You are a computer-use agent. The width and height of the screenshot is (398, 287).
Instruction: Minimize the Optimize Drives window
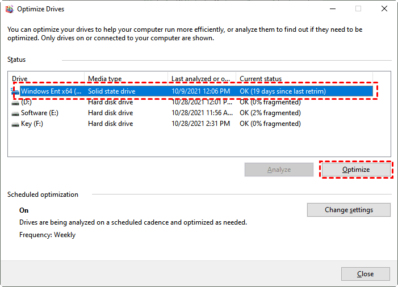[x=332, y=9]
